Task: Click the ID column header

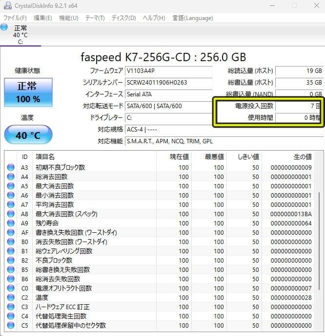Action: pos(24,157)
